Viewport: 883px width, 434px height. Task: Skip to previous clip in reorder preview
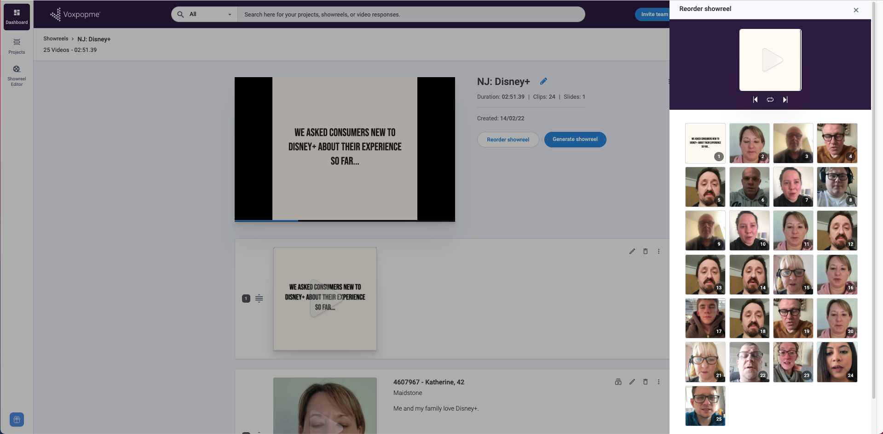tap(755, 99)
